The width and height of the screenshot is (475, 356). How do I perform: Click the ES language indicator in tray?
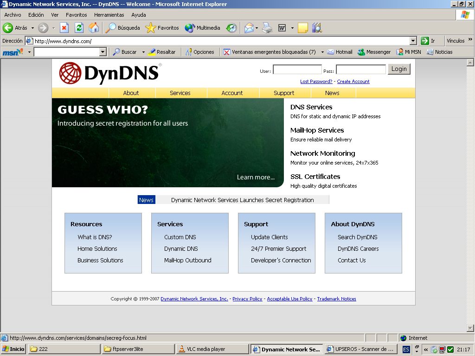tap(406, 350)
